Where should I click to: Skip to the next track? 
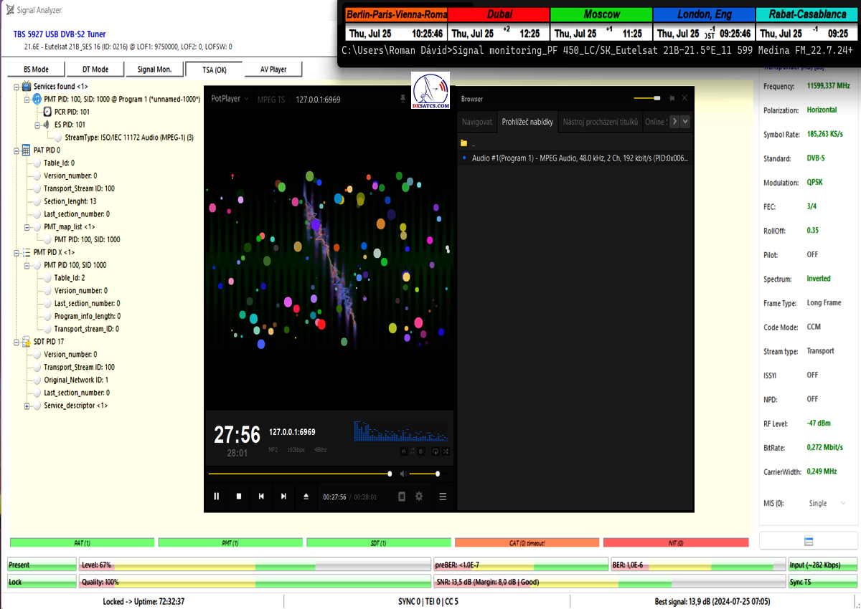pyautogui.click(x=284, y=497)
